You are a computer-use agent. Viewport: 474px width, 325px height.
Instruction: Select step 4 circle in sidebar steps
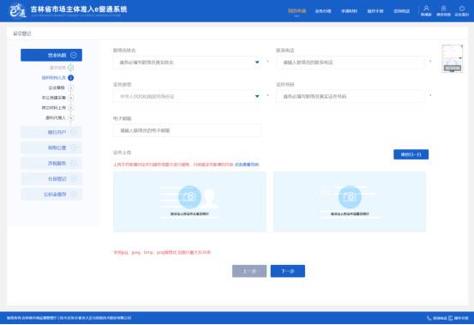(x=71, y=98)
